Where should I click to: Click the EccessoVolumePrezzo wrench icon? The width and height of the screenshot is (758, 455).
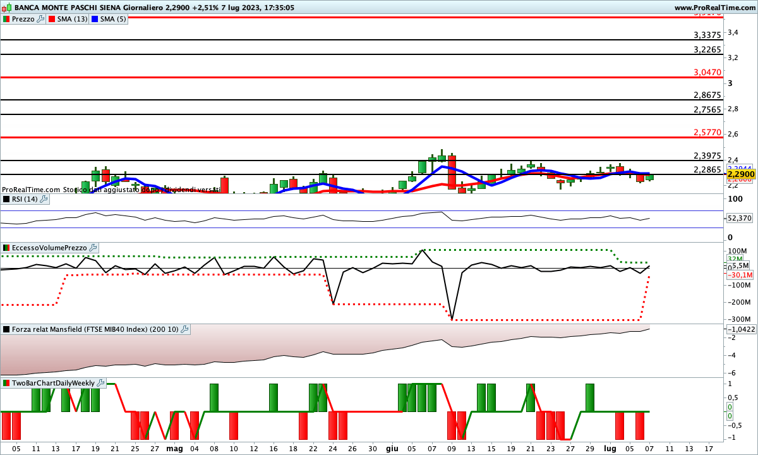click(93, 248)
